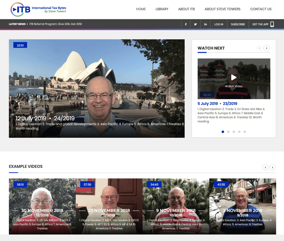Open the 30 November 2018 video thumbnail
284x241 pixels.
coord(42,206)
